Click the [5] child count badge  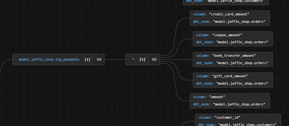142,59
